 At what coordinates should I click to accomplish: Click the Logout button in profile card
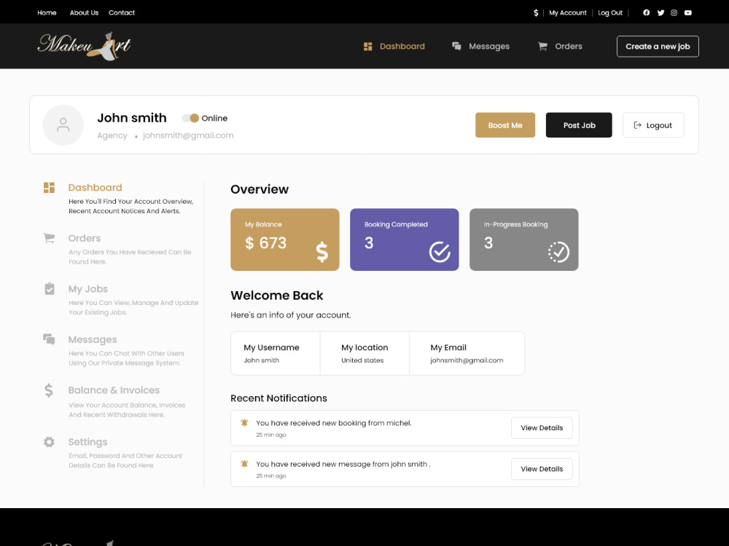pyautogui.click(x=653, y=125)
